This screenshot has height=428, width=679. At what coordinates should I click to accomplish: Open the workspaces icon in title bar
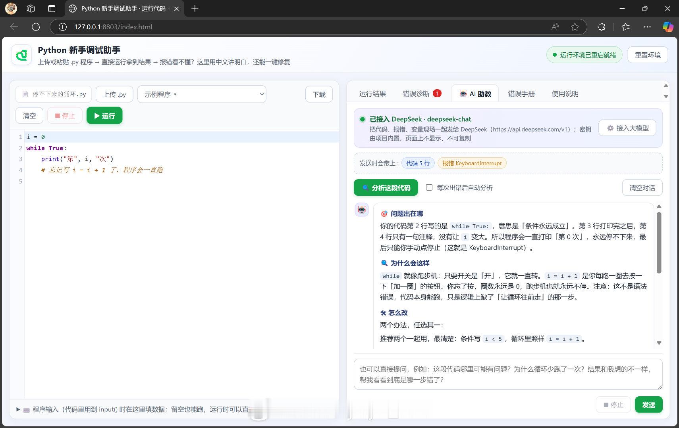[x=31, y=8]
